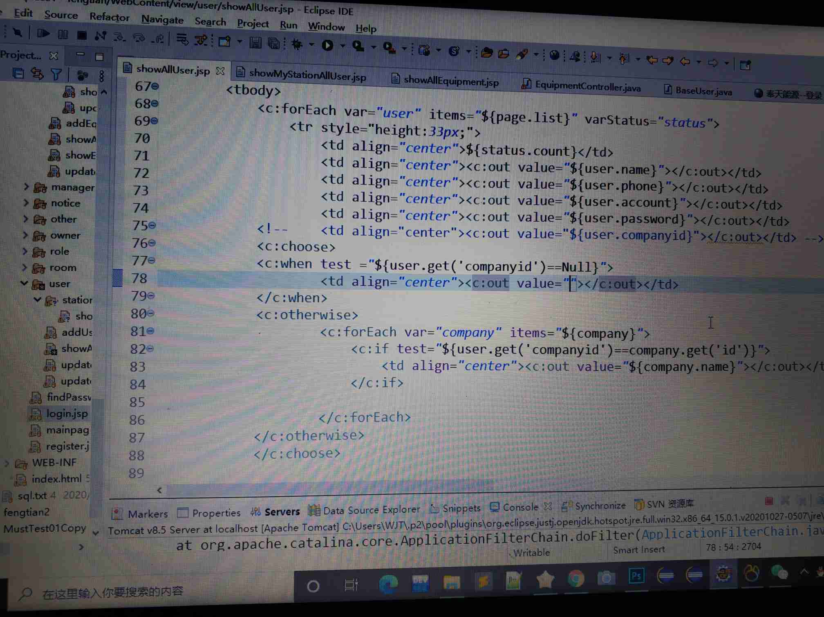Viewport: 824px width, 617px height.
Task: Open the Run button dropdown arrow
Action: click(x=343, y=46)
